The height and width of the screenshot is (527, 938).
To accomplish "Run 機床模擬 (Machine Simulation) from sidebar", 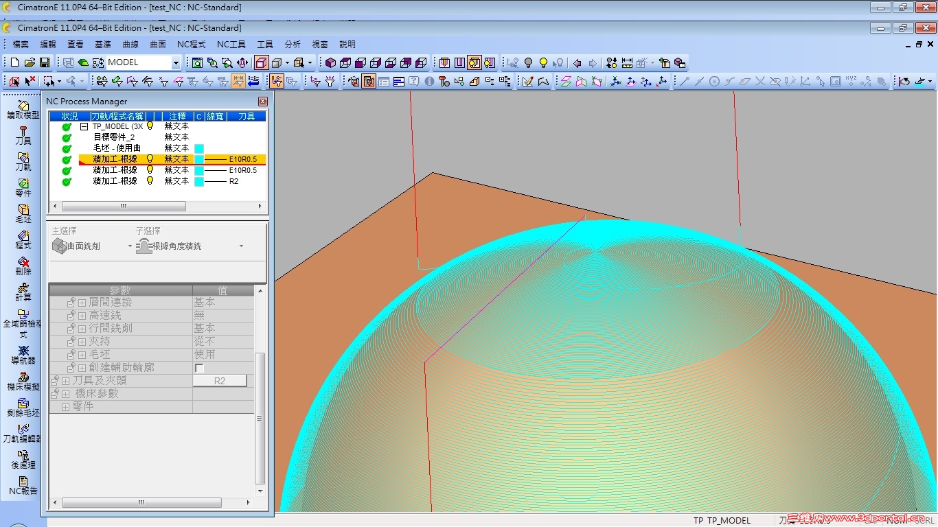I will [23, 379].
